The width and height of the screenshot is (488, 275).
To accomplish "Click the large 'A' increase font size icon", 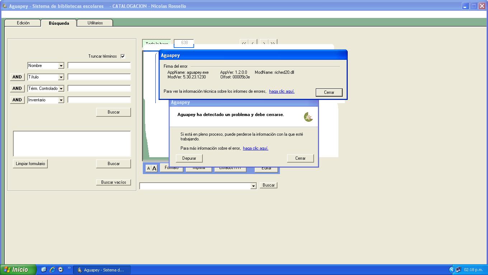I will click(x=154, y=168).
